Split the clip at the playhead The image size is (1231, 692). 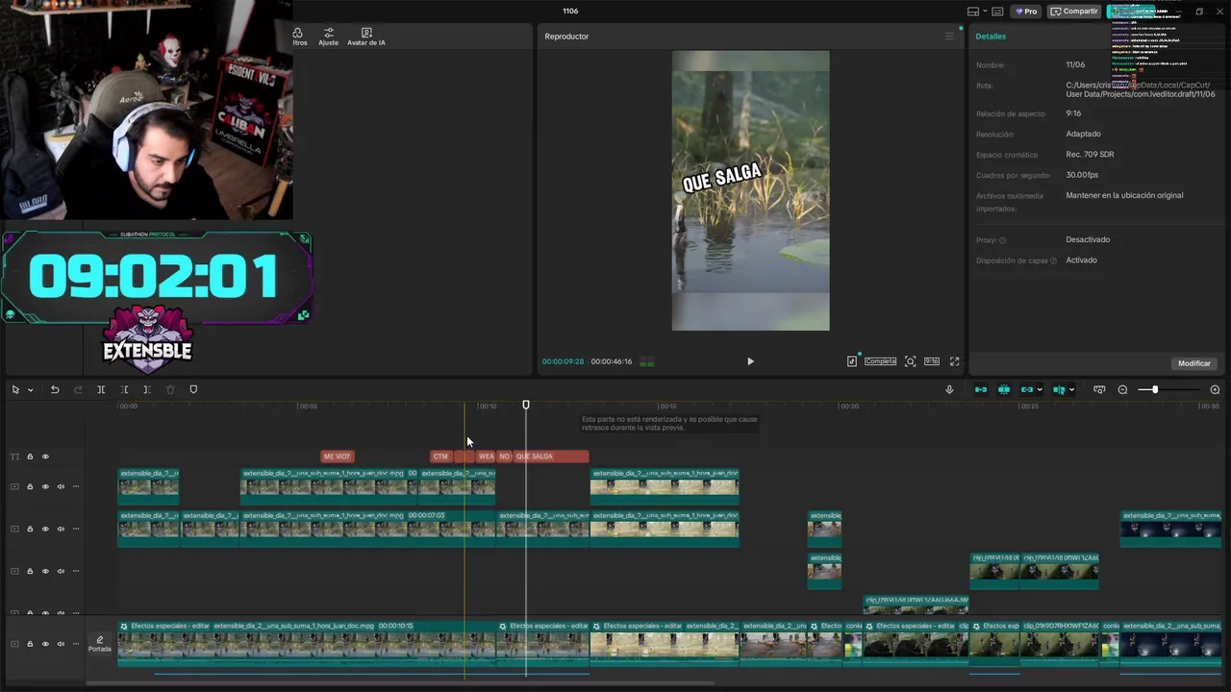pyautogui.click(x=101, y=389)
